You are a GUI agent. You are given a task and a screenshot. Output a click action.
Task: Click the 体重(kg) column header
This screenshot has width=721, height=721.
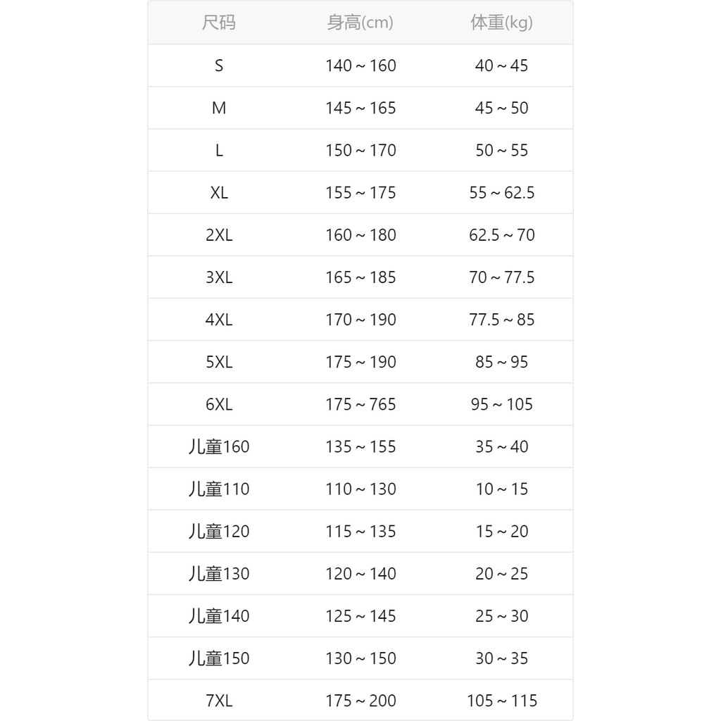pyautogui.click(x=501, y=23)
